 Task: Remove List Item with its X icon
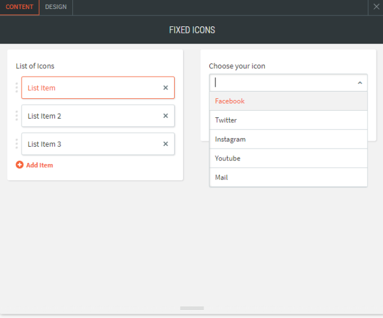point(166,87)
